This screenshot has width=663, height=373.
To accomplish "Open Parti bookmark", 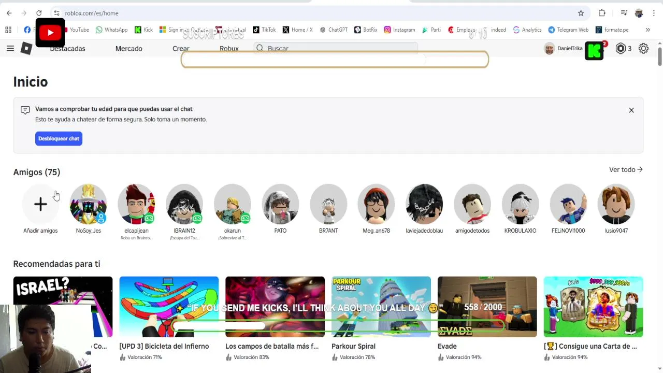I will click(431, 30).
